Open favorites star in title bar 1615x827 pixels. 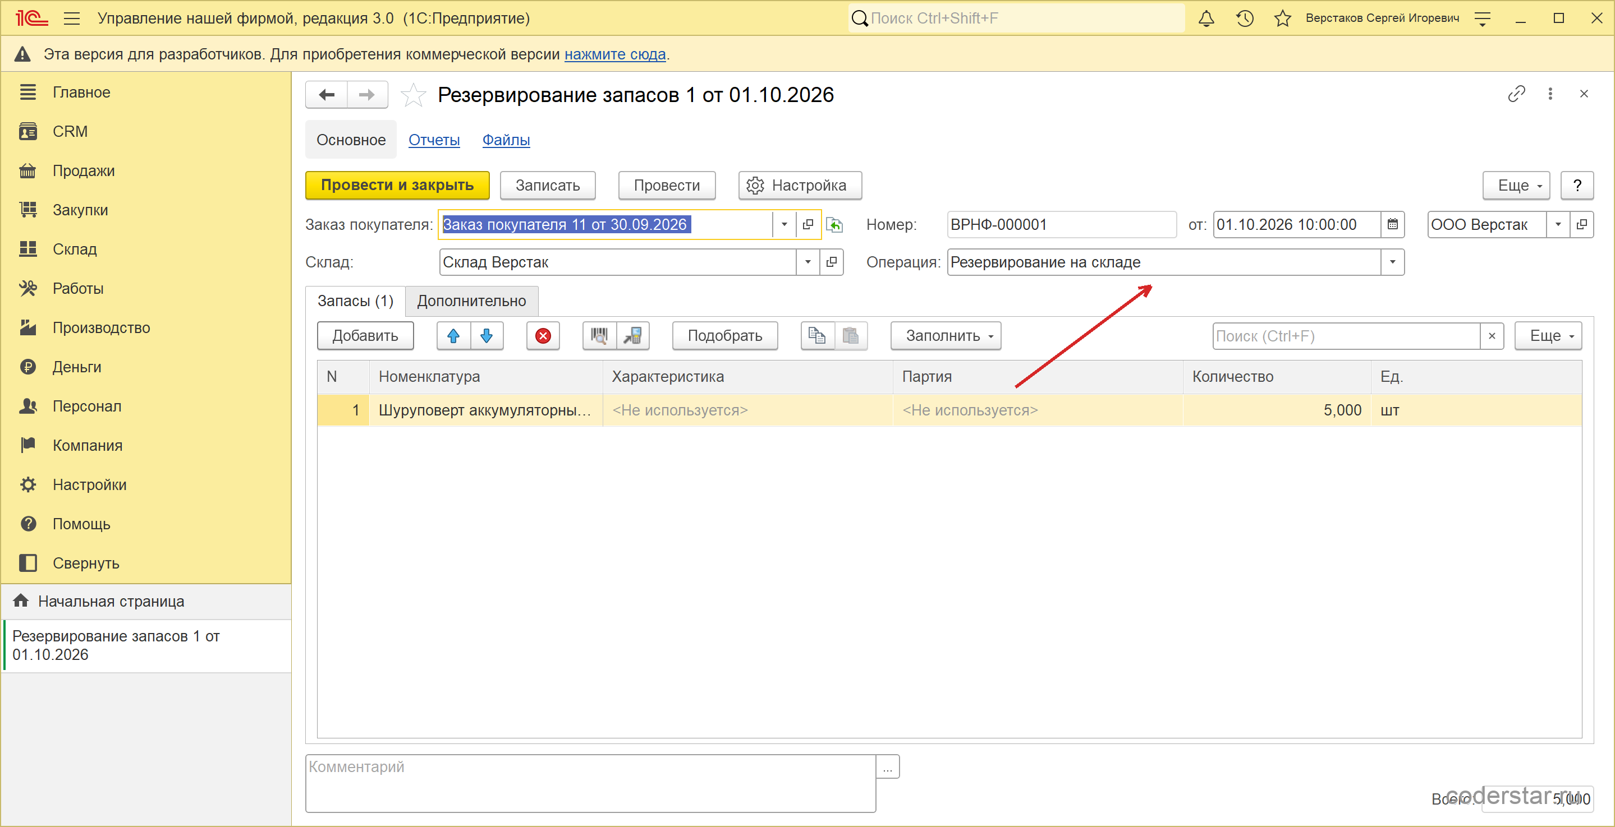click(1282, 18)
